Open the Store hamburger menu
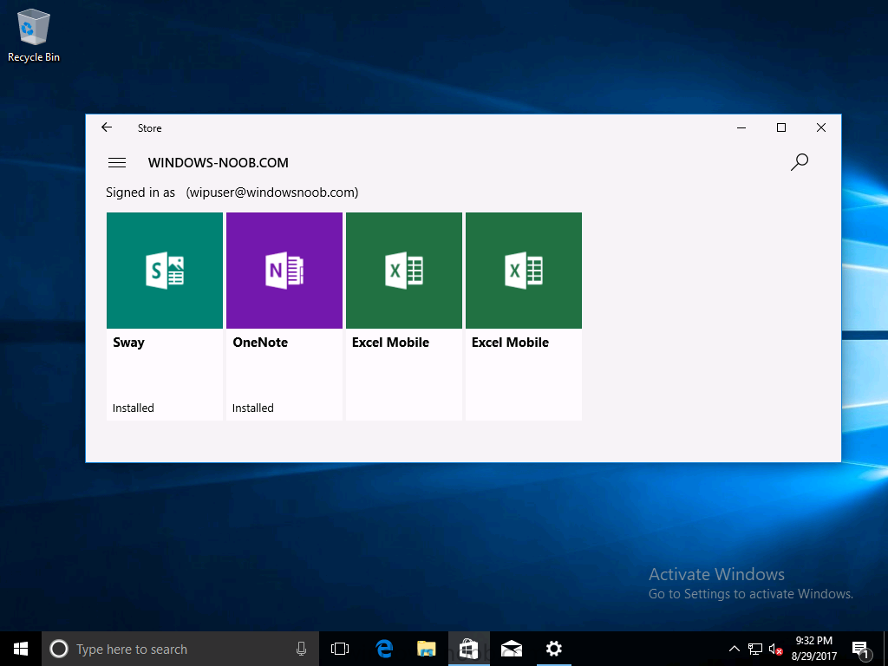This screenshot has width=888, height=666. pos(117,162)
